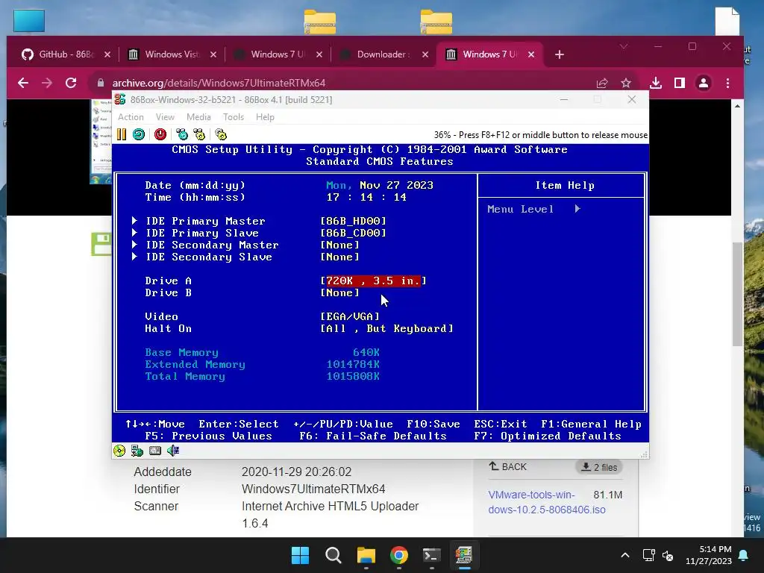
Task: Open the terminal taskbar icon
Action: tap(432, 555)
